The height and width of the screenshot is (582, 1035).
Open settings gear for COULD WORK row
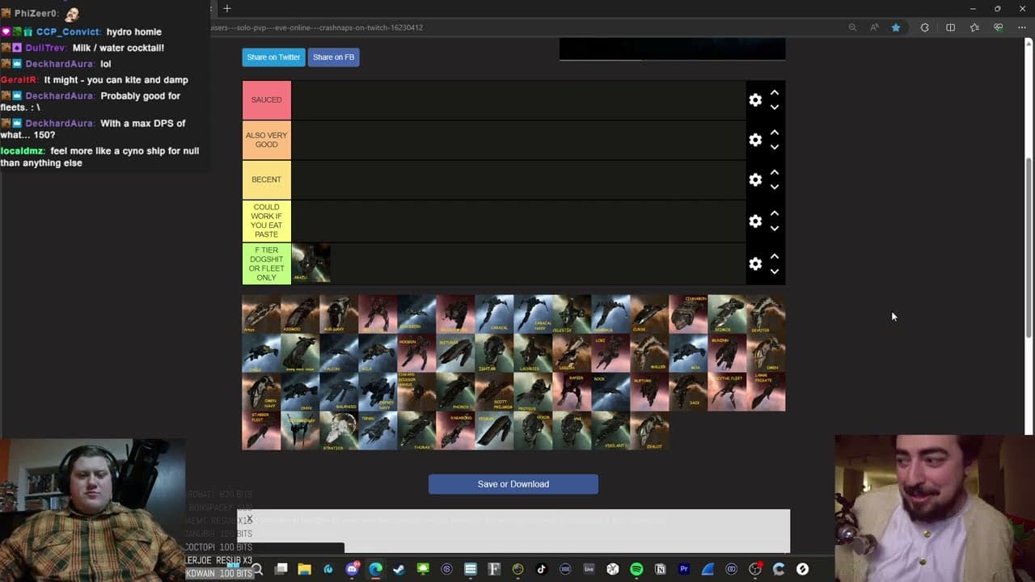[x=755, y=221]
